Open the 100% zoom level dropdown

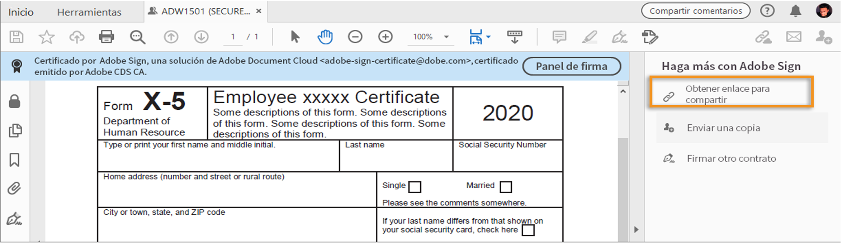(x=446, y=37)
